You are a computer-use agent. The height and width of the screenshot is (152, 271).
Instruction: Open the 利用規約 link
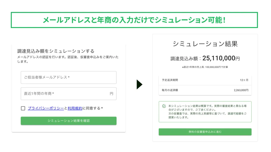point(75,108)
